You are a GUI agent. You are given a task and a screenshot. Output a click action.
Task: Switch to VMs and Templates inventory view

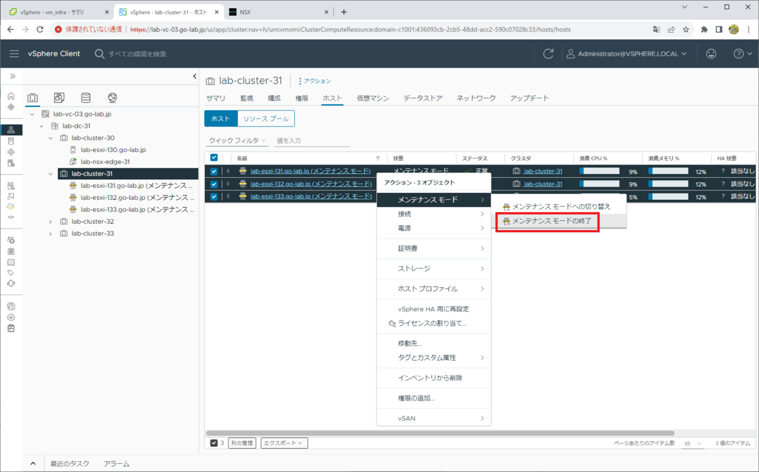click(x=59, y=98)
